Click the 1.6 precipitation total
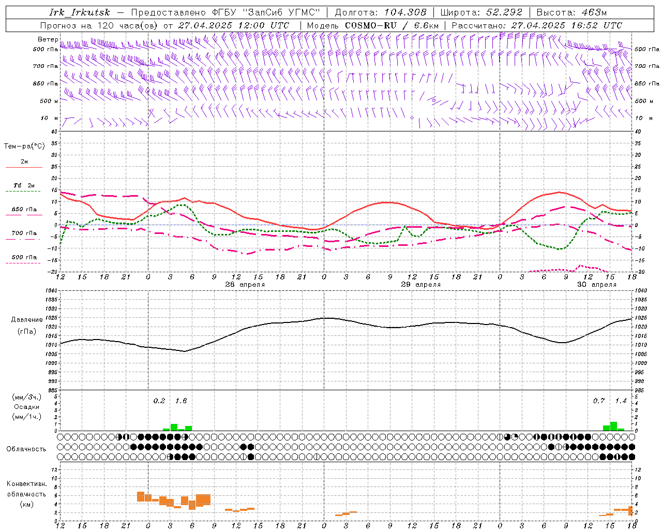The image size is (662, 530). [181, 401]
